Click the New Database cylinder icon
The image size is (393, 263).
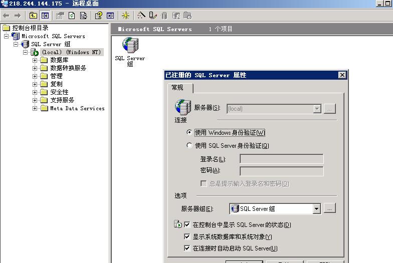(x=164, y=16)
